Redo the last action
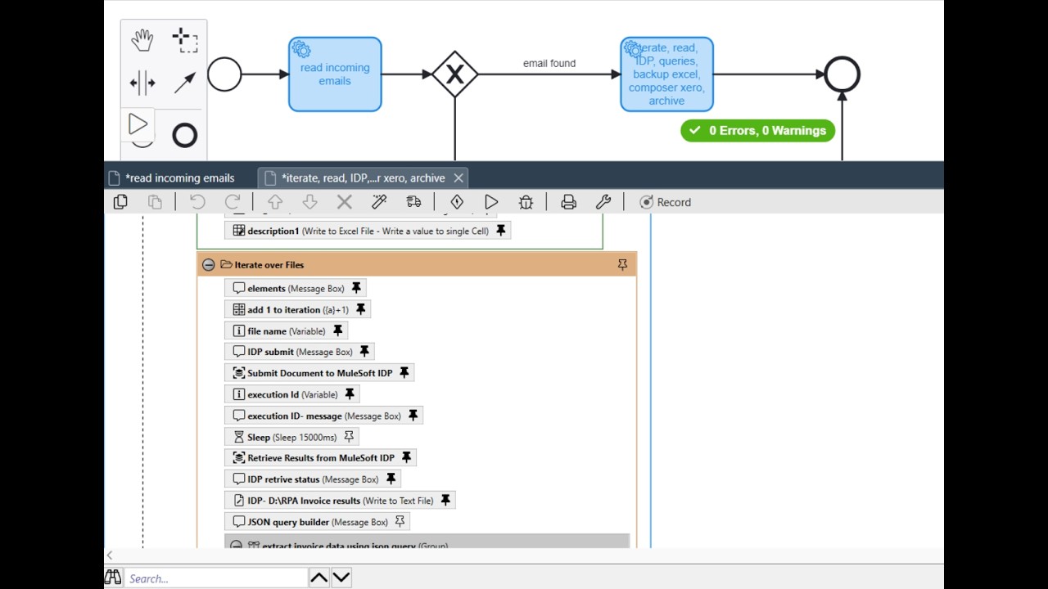 tap(232, 202)
